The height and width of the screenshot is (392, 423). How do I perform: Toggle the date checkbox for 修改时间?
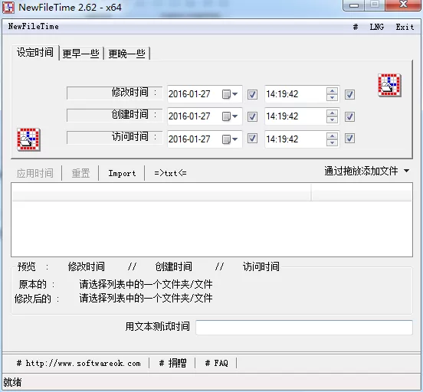pyautogui.click(x=252, y=94)
